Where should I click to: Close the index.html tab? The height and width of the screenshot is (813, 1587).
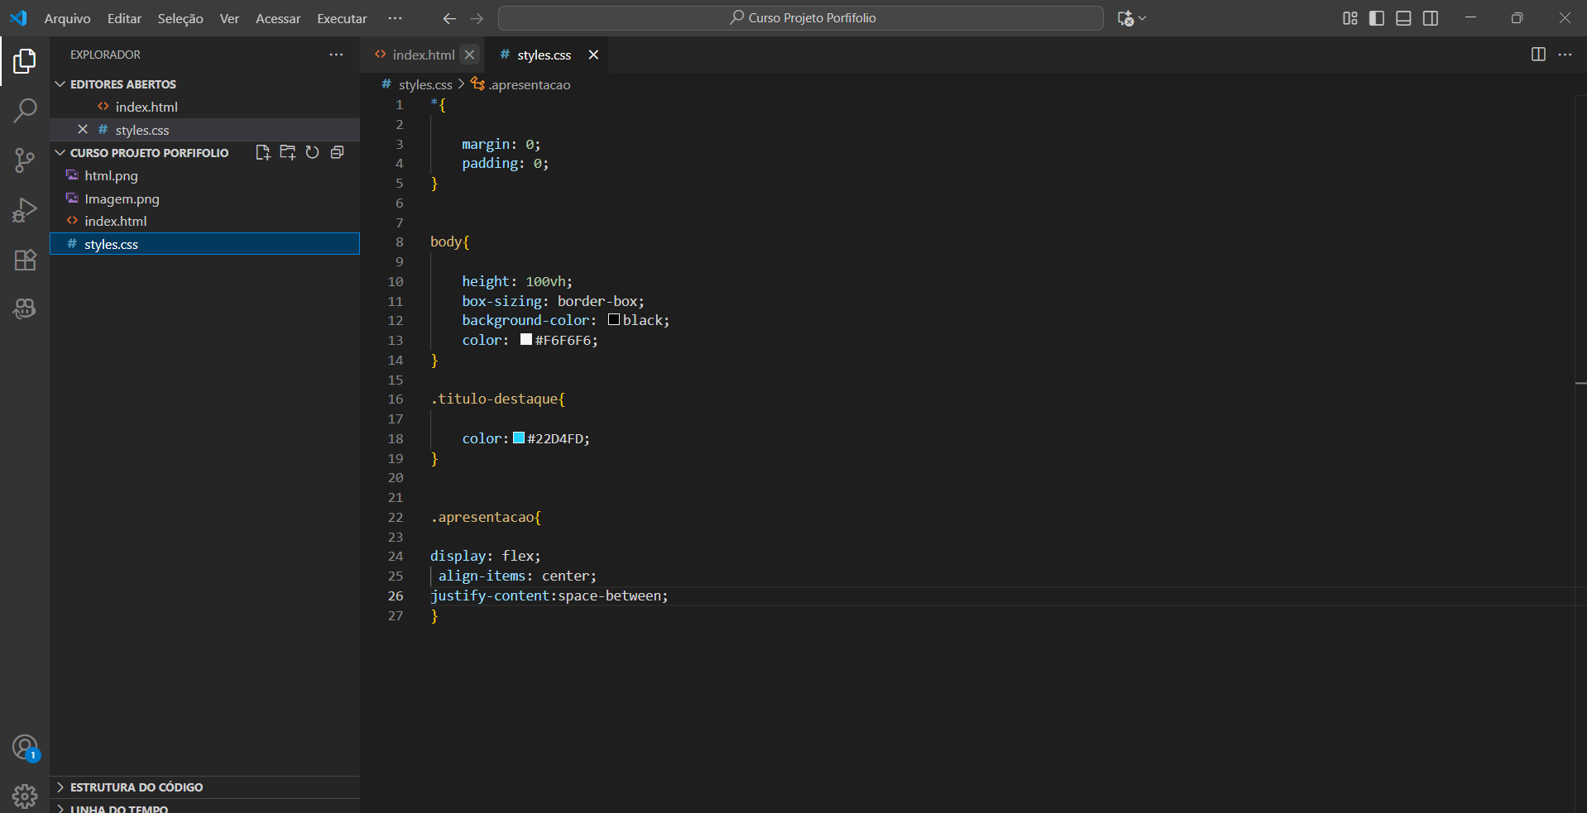click(x=469, y=55)
